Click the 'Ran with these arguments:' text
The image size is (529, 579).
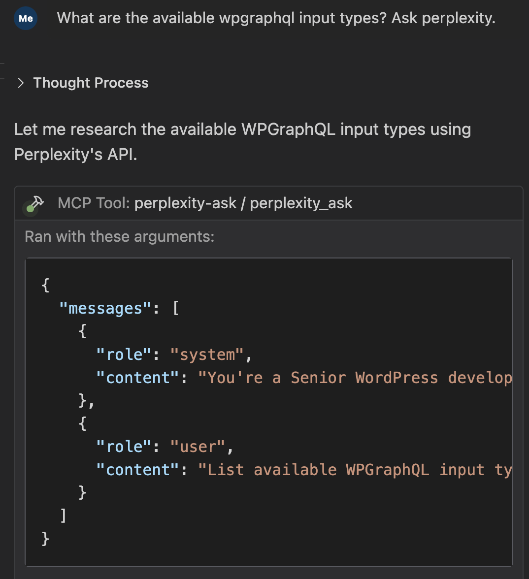pos(119,237)
